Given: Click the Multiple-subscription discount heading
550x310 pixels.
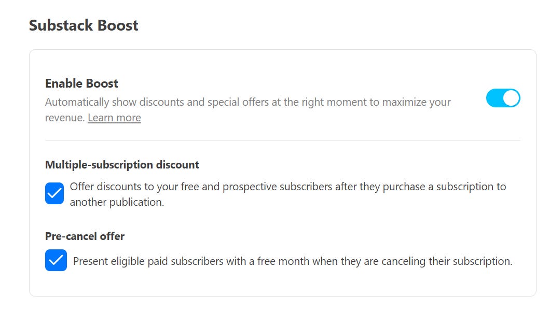Looking at the screenshot, I should [121, 164].
